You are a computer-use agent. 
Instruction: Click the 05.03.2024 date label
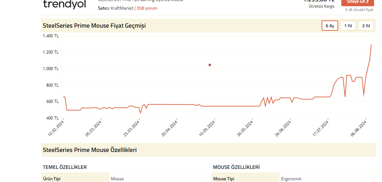point(94,128)
